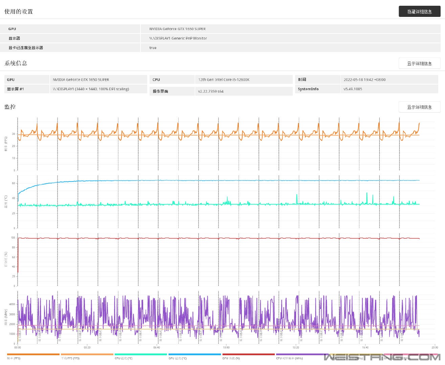Toggle the CPU 温度 (°C) legend series
This screenshot has width=445, height=365.
(124, 358)
